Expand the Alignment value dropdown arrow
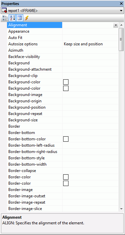The width and height of the screenshot is (125, 235). (116, 25)
